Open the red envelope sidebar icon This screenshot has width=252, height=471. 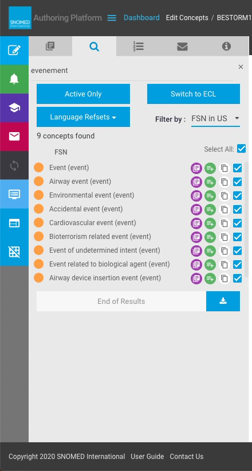tap(14, 137)
